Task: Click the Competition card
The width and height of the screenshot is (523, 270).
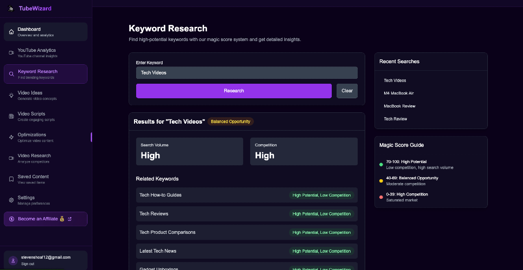Action: [x=304, y=151]
